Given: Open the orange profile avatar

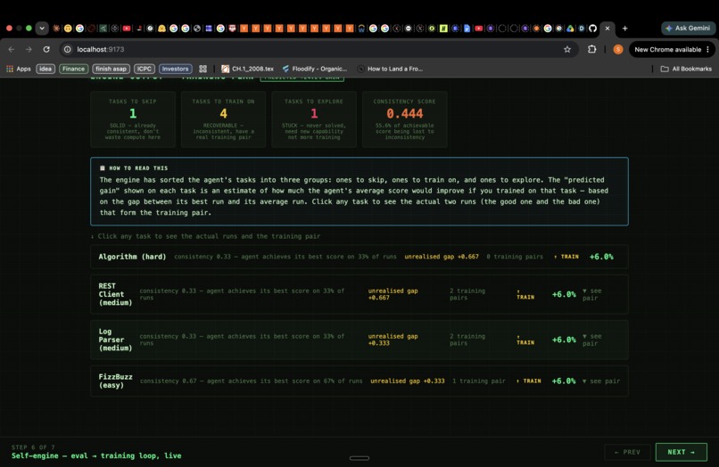Looking at the screenshot, I should (x=618, y=50).
